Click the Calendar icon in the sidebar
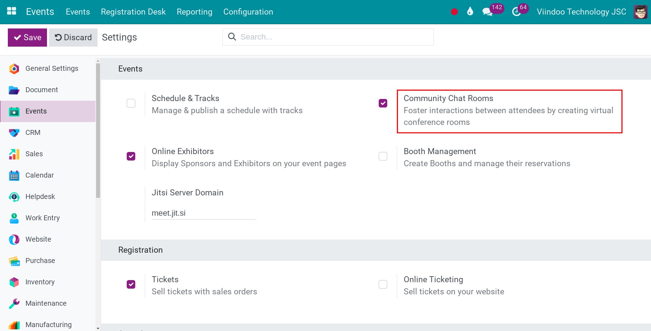 pos(14,175)
